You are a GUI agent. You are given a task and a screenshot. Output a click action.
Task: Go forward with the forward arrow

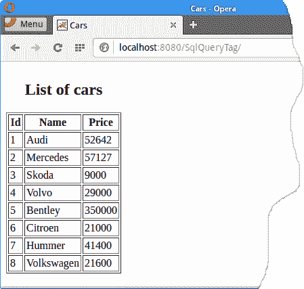(x=36, y=47)
